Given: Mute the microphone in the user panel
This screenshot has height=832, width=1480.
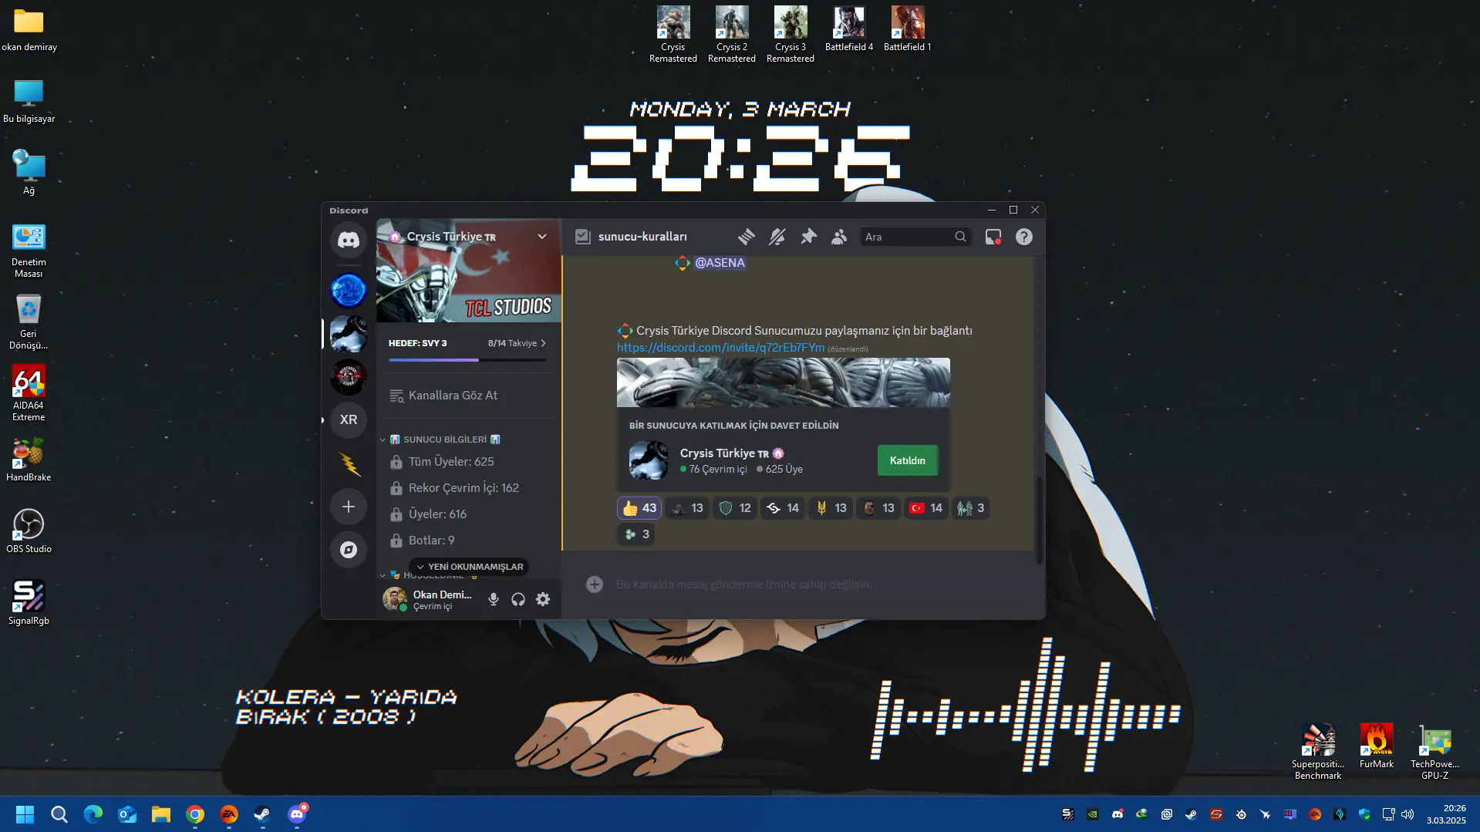Looking at the screenshot, I should pos(494,599).
